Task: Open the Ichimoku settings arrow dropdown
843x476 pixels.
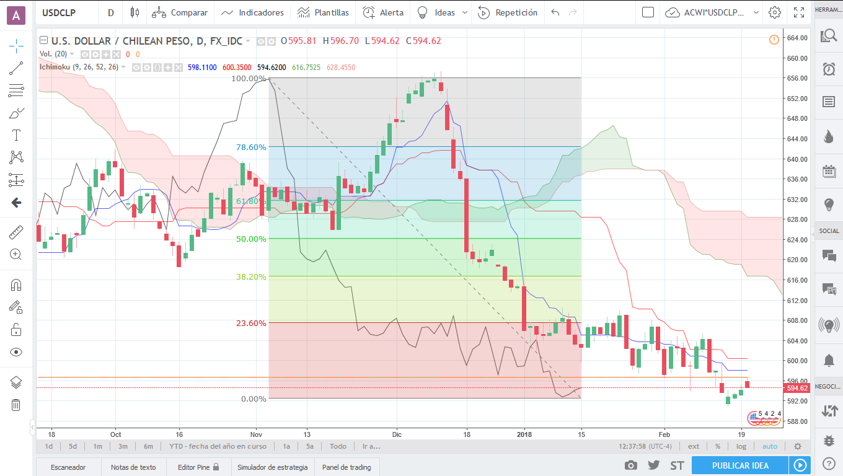Action: (x=123, y=68)
